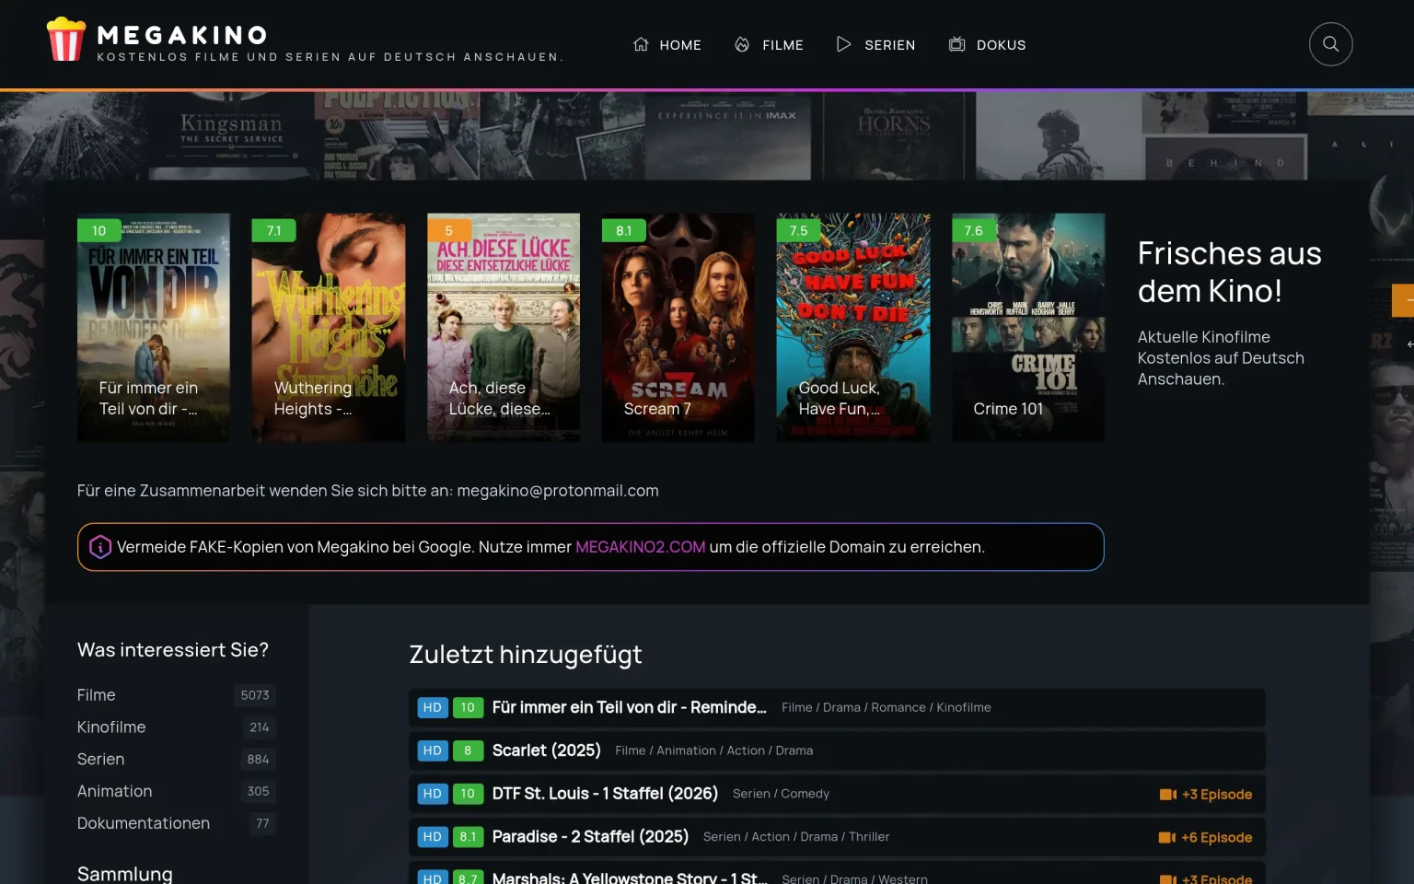
Task: Open the Crime 101 poster
Action: click(x=1028, y=328)
